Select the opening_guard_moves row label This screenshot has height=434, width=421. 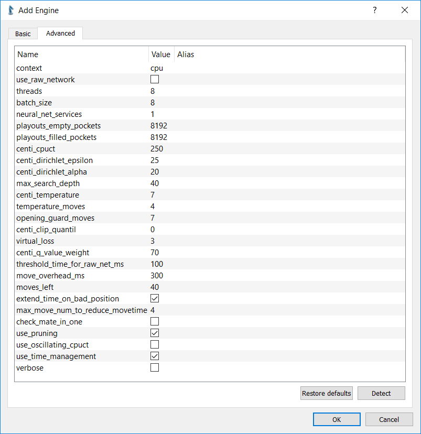coord(56,218)
